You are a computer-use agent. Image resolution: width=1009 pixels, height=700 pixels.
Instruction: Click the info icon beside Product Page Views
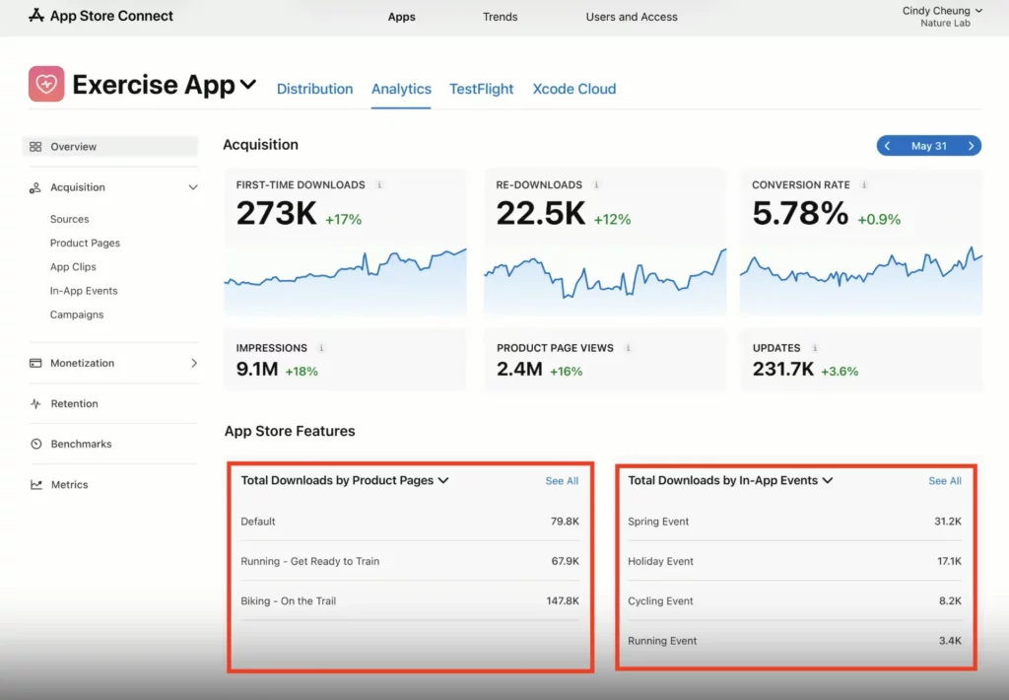tap(629, 348)
